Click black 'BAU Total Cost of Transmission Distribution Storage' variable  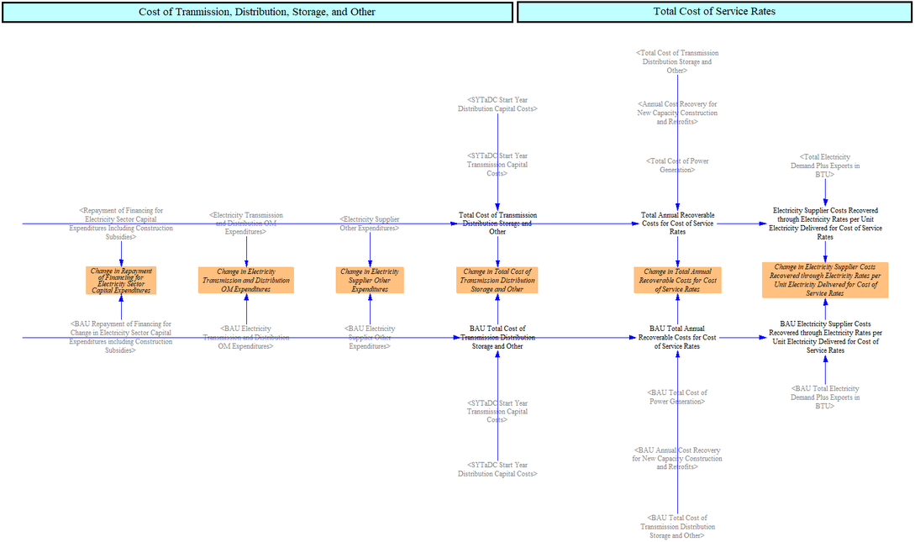pyautogui.click(x=497, y=337)
